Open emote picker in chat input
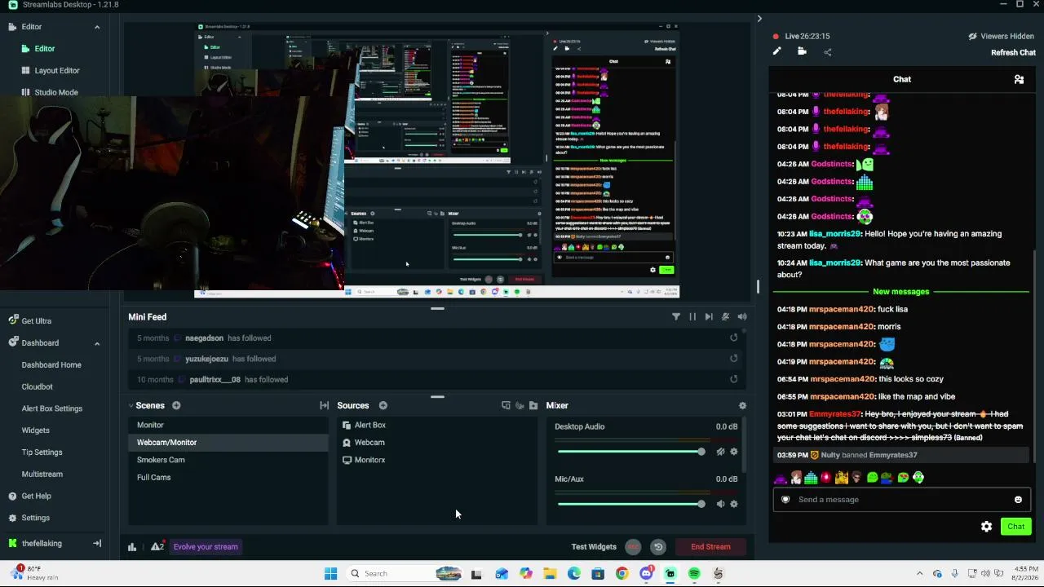 click(1018, 500)
